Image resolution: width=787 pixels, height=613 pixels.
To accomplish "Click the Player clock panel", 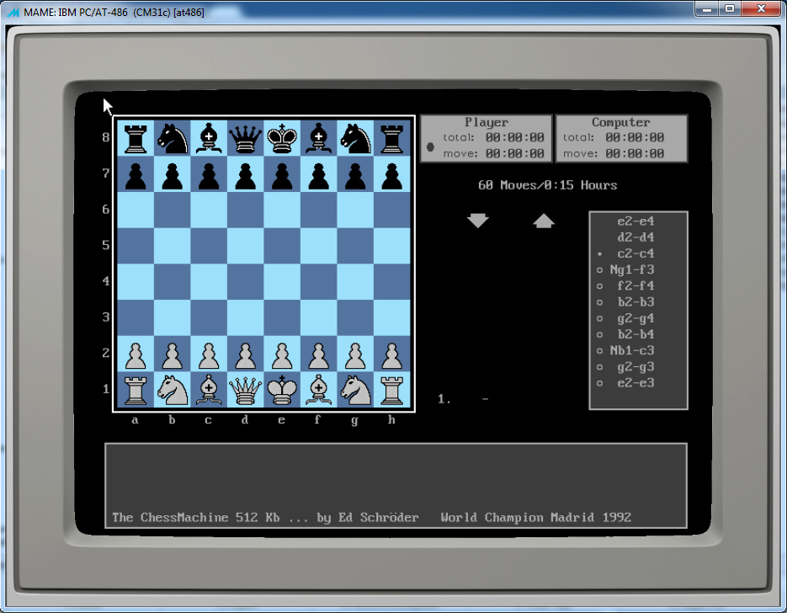I will (487, 139).
